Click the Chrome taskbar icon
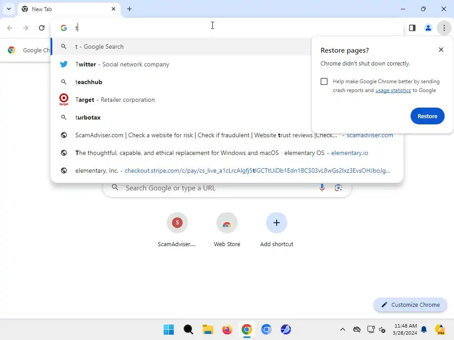This screenshot has height=340, width=454. tap(247, 329)
